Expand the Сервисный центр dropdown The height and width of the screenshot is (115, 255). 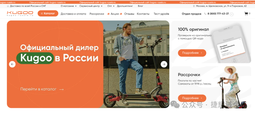[91, 6]
